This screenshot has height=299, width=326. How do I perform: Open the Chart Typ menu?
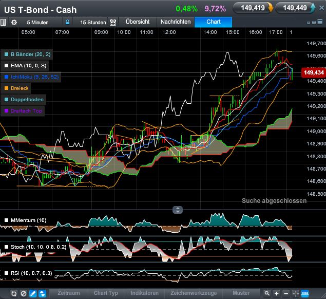point(106,293)
